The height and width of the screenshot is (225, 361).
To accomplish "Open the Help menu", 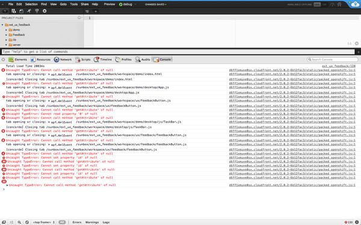I will coord(95,4).
